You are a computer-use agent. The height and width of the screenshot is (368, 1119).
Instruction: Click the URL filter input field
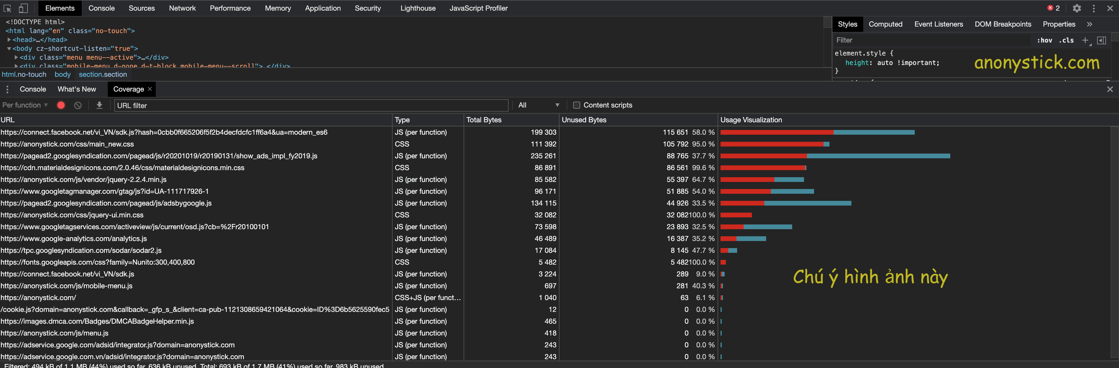point(311,105)
